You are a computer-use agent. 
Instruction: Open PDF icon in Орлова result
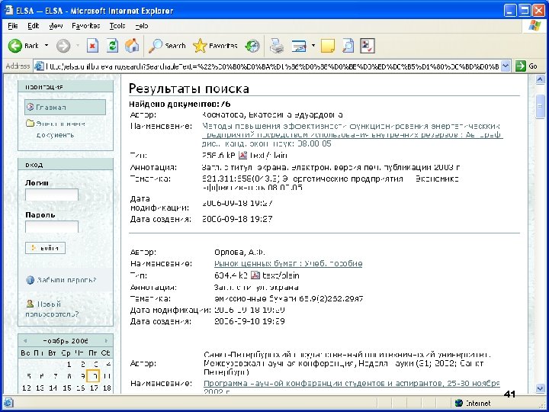click(x=255, y=275)
